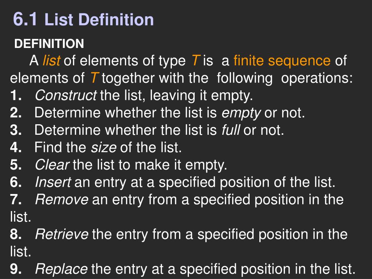Click the italic word 'size' in item 4
This screenshot has width=372, height=279.
point(104,147)
